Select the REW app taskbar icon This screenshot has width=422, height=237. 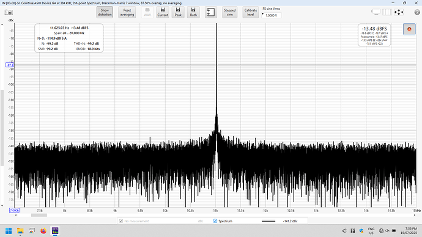pos(55,231)
